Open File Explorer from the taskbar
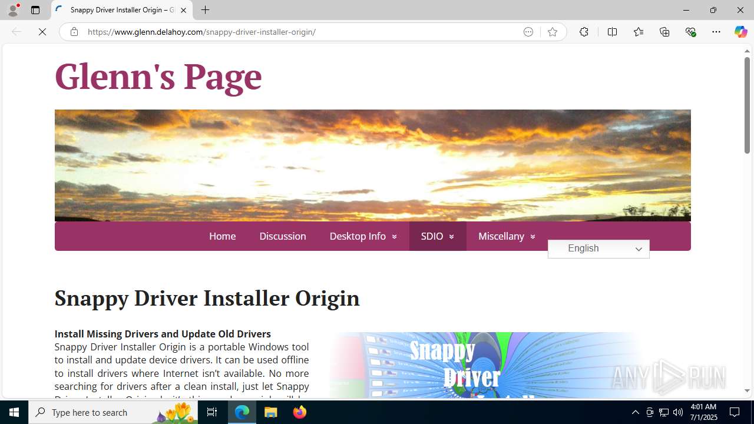Viewport: 754px width, 424px height. (x=271, y=412)
